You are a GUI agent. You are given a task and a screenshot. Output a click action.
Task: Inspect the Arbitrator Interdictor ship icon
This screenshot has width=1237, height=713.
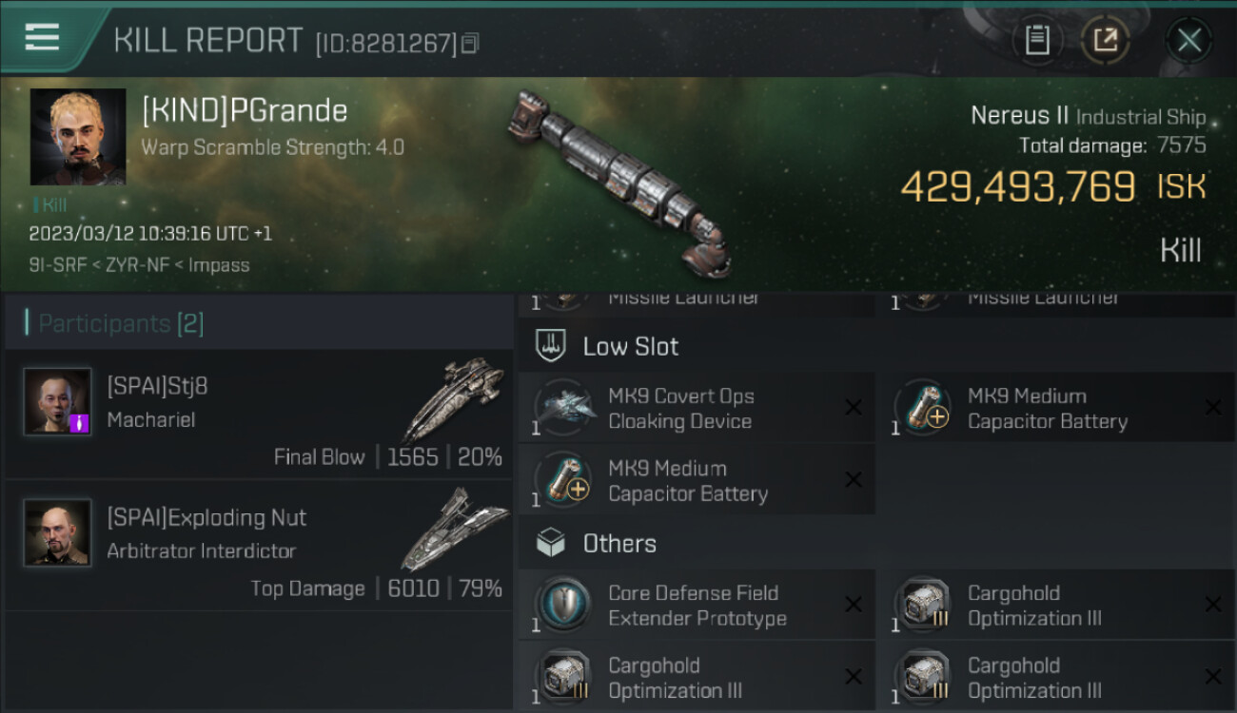(453, 529)
